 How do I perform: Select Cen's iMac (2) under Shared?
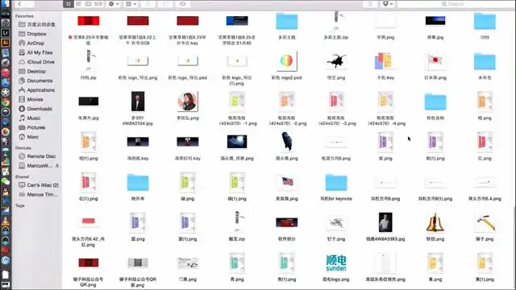pos(43,185)
